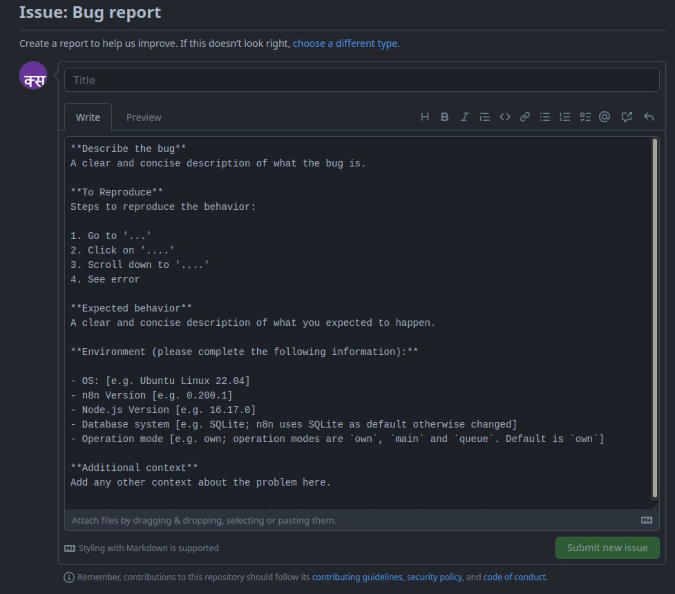Switch to the Preview tab
This screenshot has width=675, height=594.
(x=143, y=117)
